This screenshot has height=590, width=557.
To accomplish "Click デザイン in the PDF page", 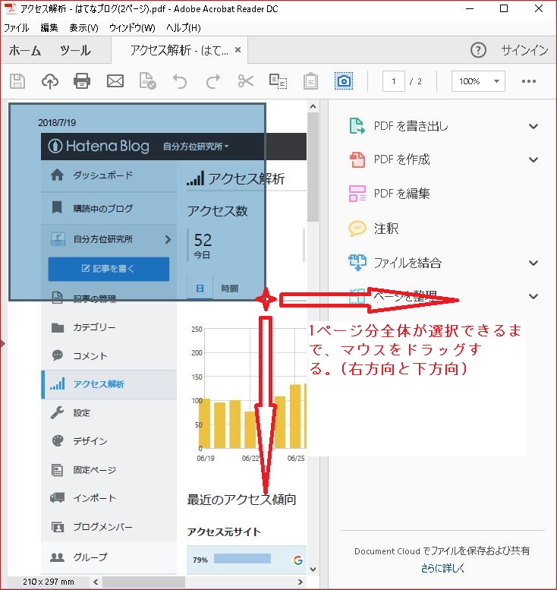I will pyautogui.click(x=90, y=441).
